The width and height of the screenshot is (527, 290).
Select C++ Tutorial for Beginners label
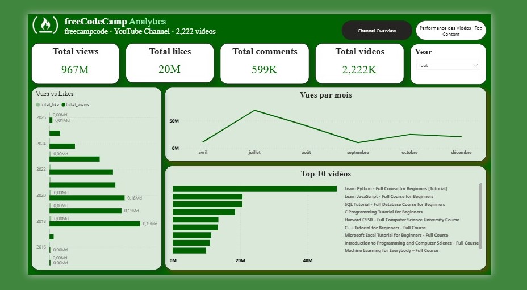point(385,228)
